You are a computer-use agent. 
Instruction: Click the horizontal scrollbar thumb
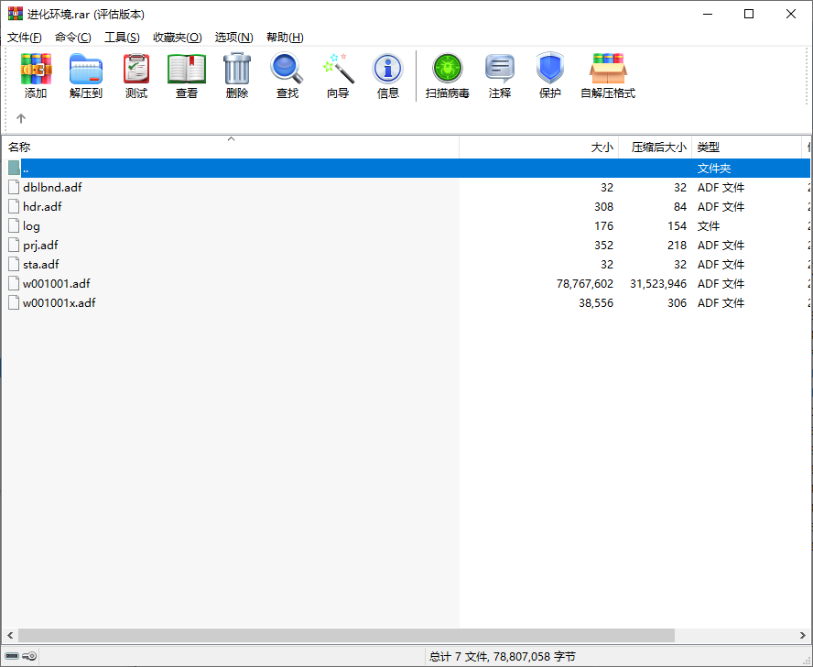coord(346,635)
